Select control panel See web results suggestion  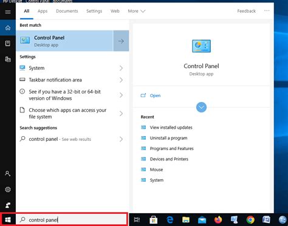coord(72,139)
